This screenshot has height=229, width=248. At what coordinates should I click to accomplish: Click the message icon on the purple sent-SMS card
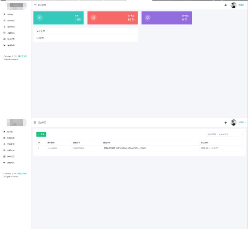pyautogui.click(x=148, y=17)
